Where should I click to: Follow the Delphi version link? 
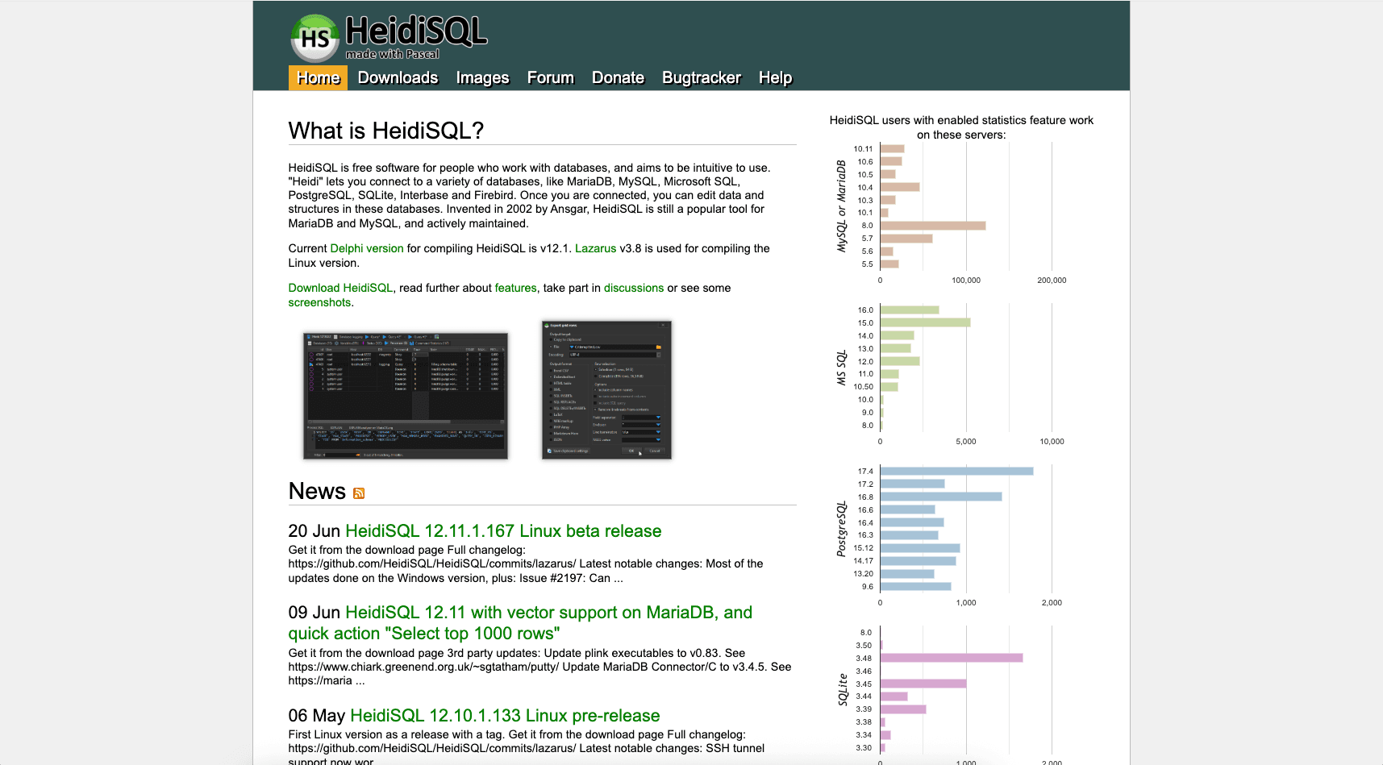pyautogui.click(x=366, y=248)
